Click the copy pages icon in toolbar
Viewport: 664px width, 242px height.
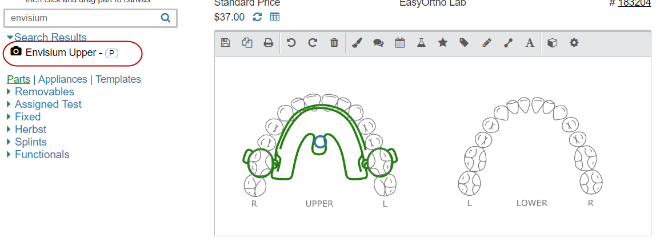tap(247, 42)
